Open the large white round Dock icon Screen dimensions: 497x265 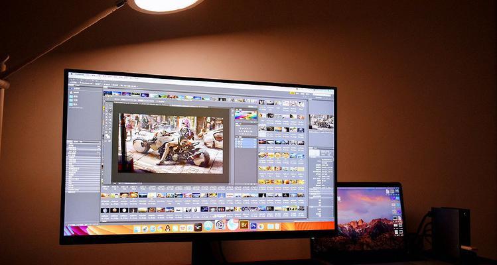(x=233, y=224)
